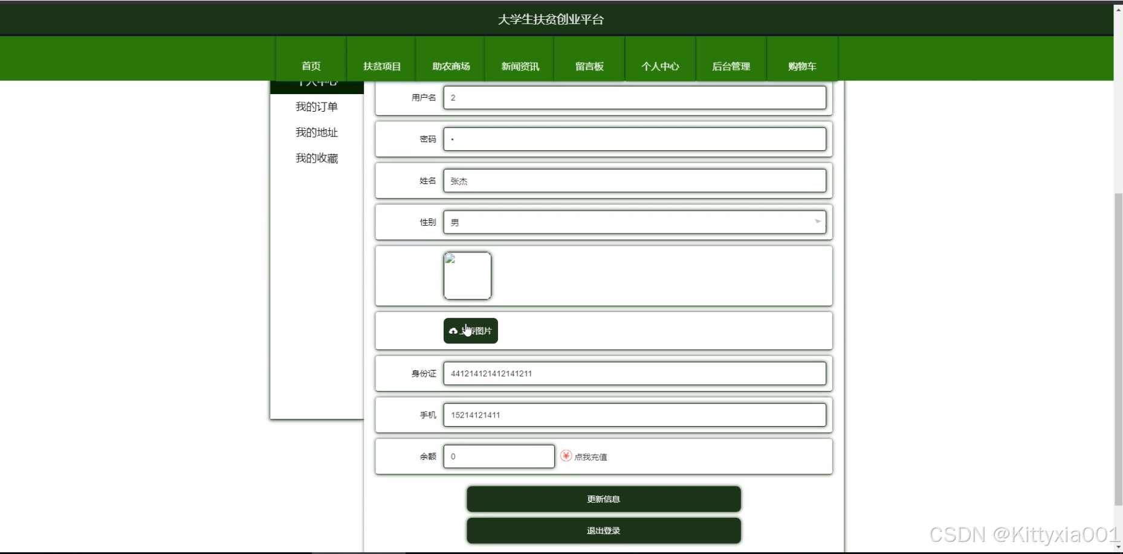Open the 扶贫项目 section

point(381,66)
